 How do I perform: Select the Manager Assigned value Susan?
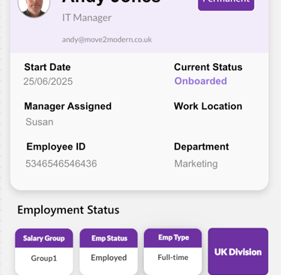(x=40, y=122)
